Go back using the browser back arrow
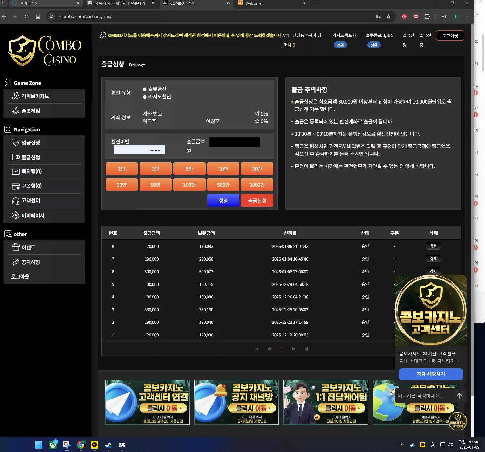 [x=4, y=16]
